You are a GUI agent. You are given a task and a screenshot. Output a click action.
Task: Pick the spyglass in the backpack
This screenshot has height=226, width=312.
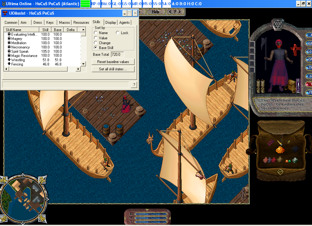click(280, 143)
